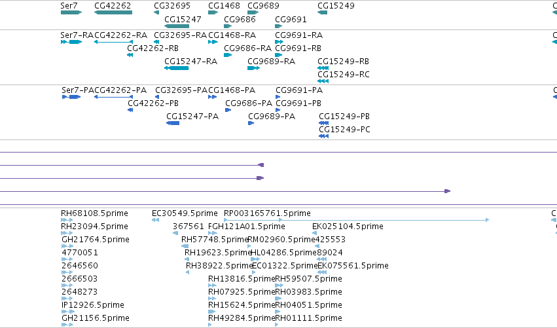Click gene CG9686 label
557x328 pixels.
(240, 19)
